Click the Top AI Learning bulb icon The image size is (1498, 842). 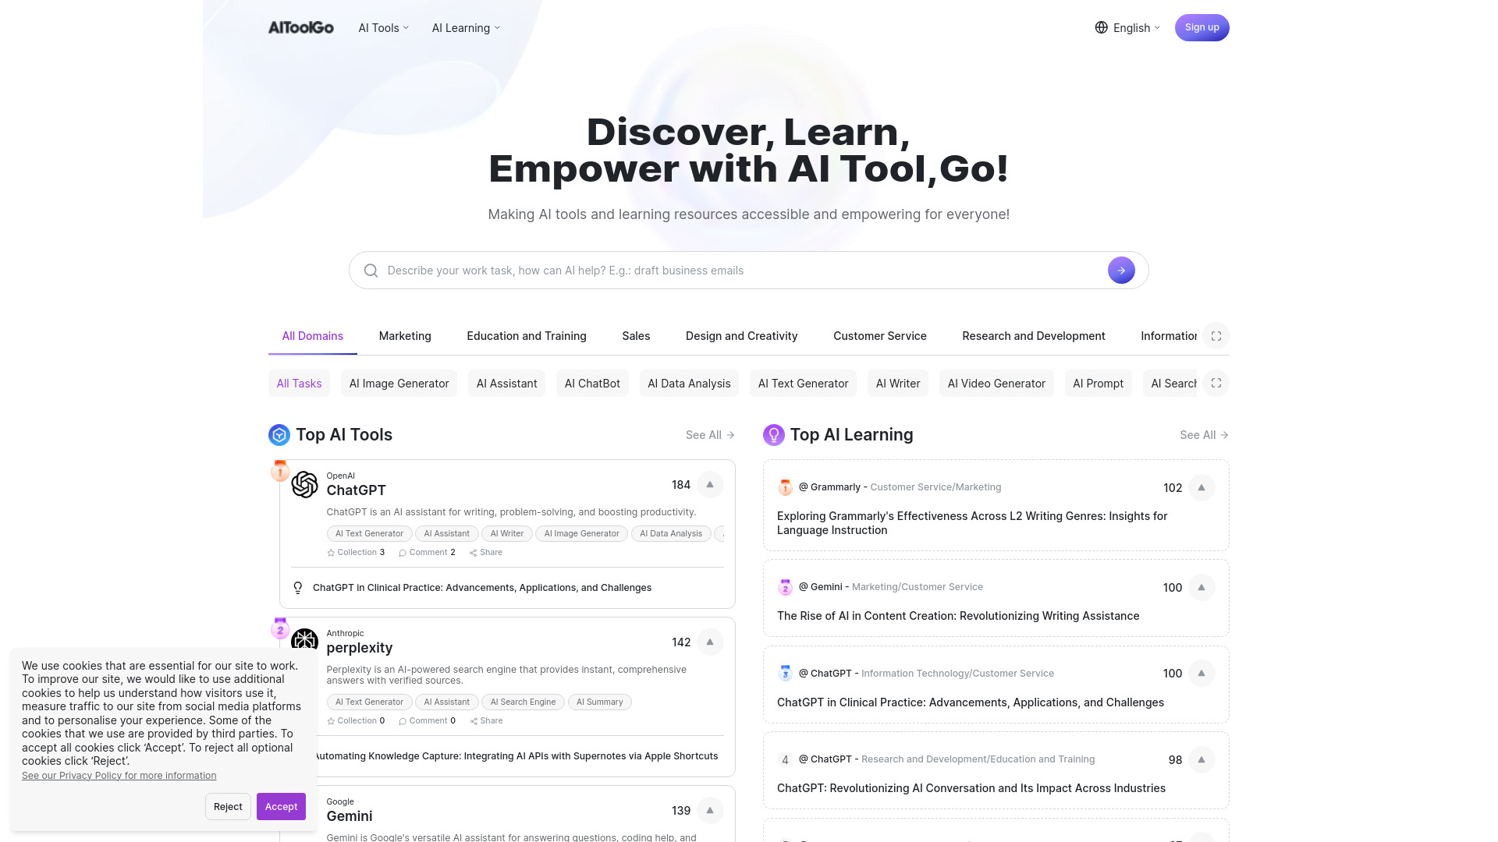772,433
